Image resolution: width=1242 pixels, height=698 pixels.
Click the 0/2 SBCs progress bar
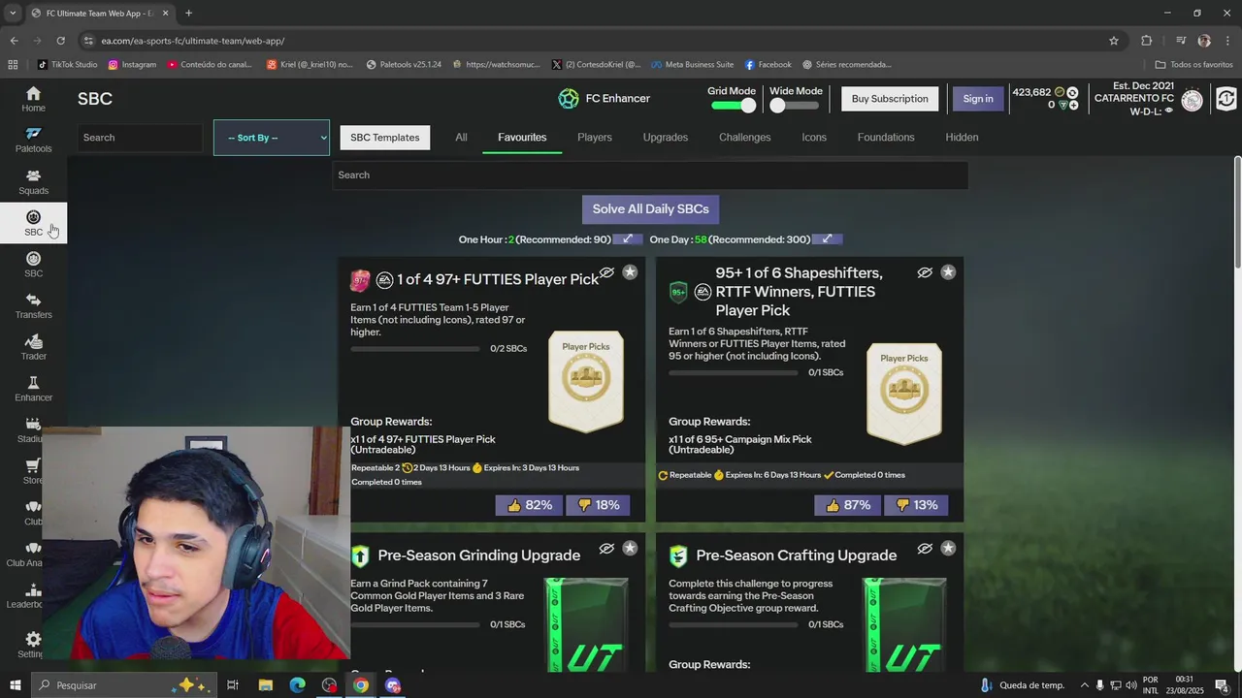tap(415, 349)
